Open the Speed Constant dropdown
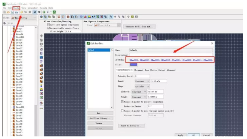Image resolution: width=247 pixels, height=139 pixels. click(142, 81)
